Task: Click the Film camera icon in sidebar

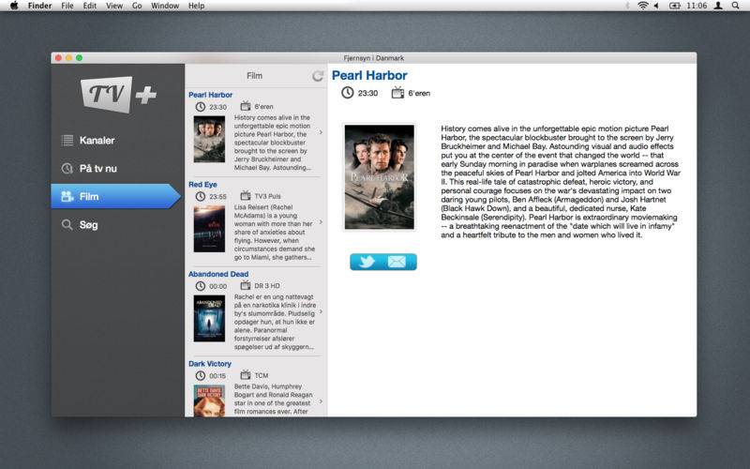Action: click(67, 197)
